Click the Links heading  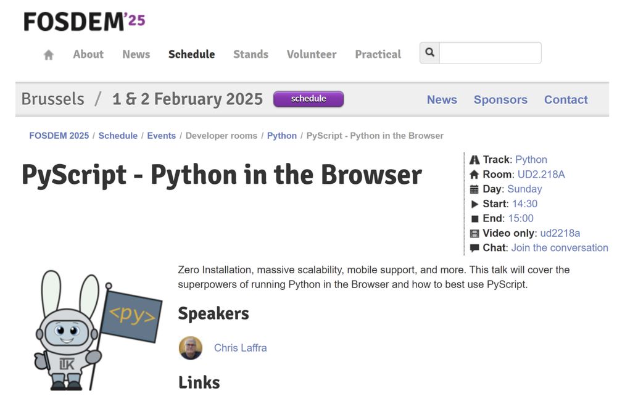[199, 382]
